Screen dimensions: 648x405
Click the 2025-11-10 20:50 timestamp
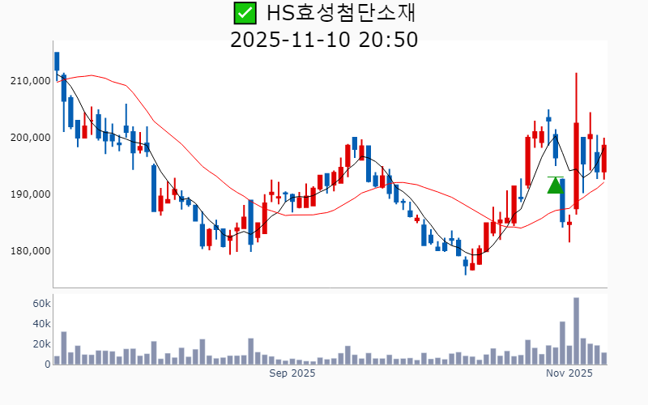[324, 39]
